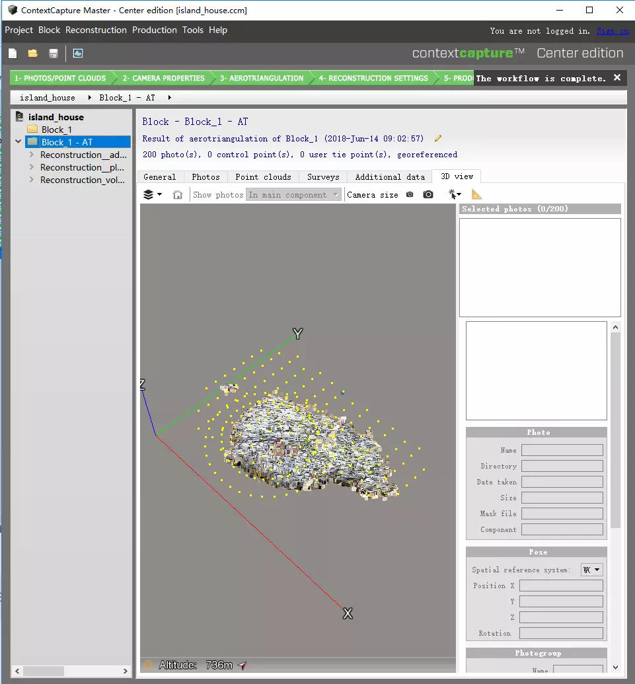Expand the Reconstruction_ad... tree node
This screenshot has height=684, width=635.
32,155
